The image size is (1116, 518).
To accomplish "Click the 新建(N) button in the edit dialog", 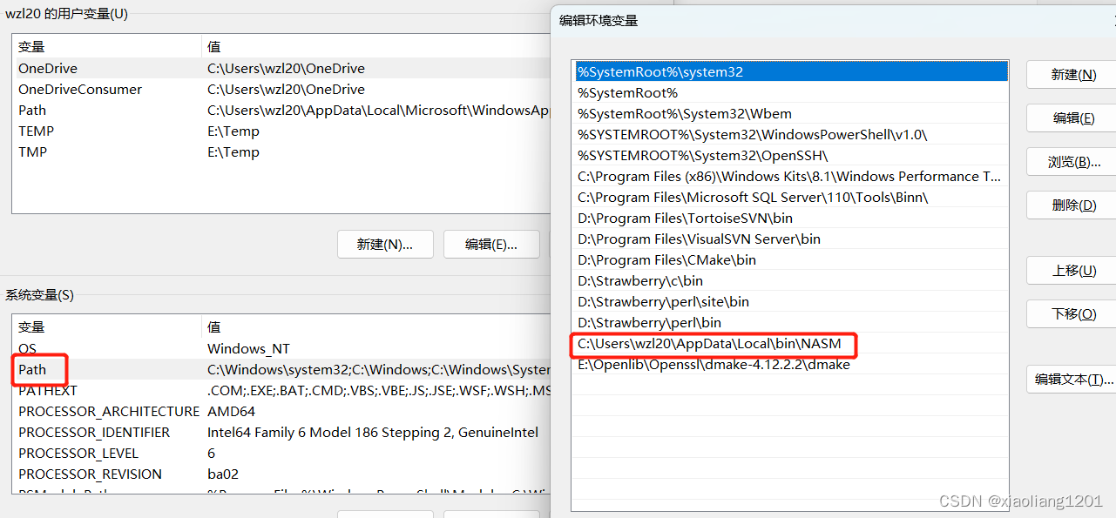I will tap(1070, 74).
